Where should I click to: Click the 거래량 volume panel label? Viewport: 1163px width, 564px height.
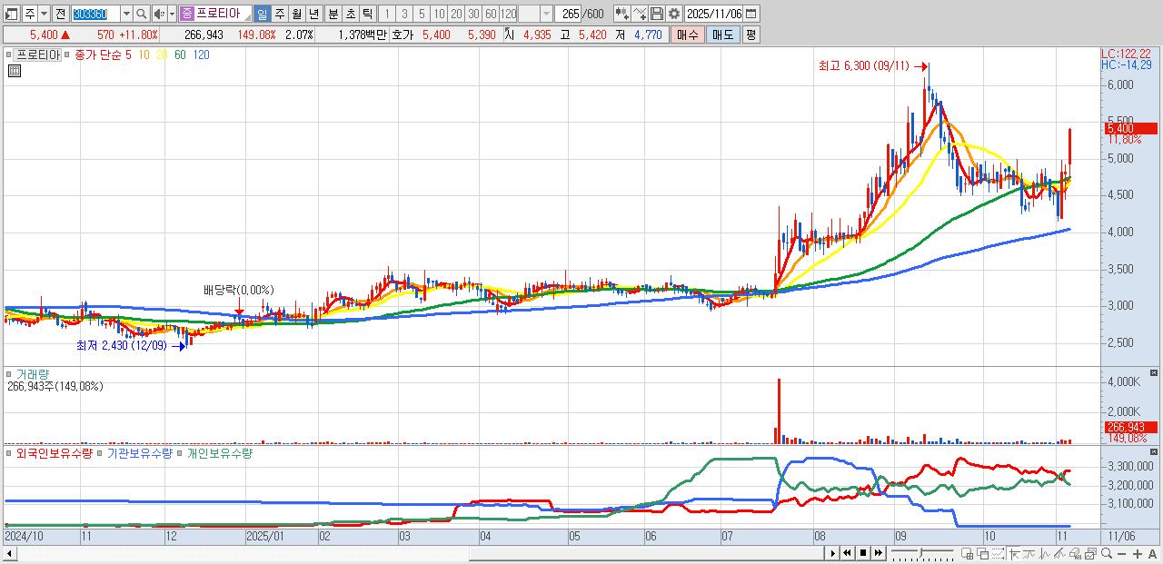click(33, 373)
